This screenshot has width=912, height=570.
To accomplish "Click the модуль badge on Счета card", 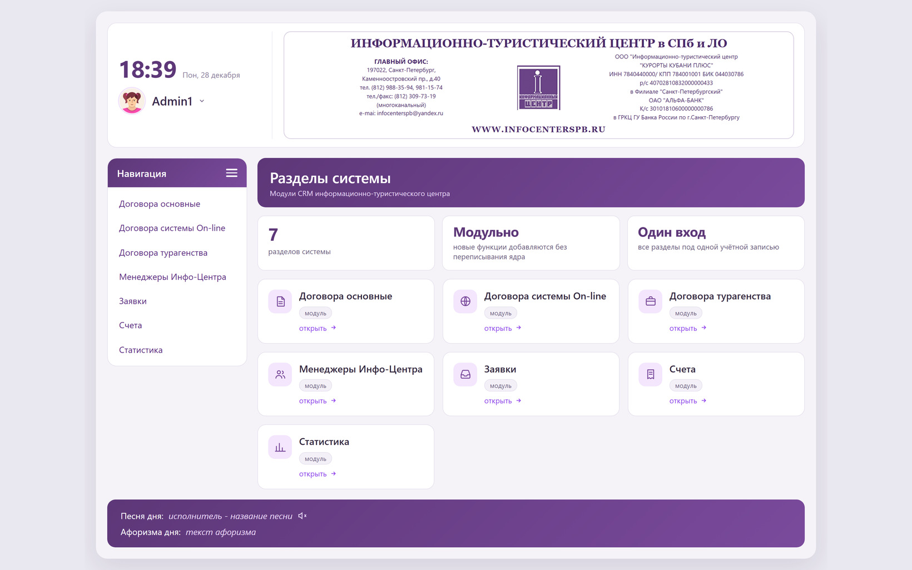I will (686, 386).
